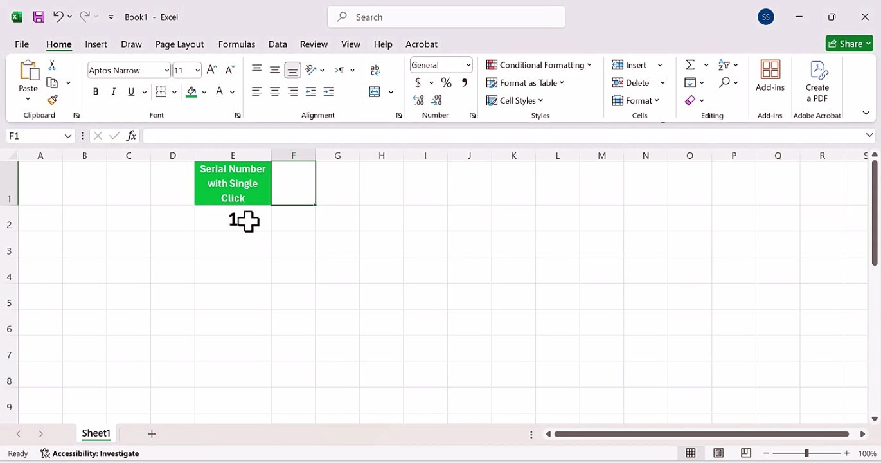Increase decimal places
The width and height of the screenshot is (881, 463).
418,100
